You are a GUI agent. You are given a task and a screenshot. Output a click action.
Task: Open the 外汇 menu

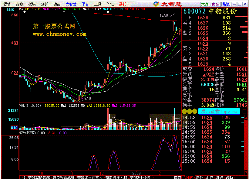click(110, 4)
